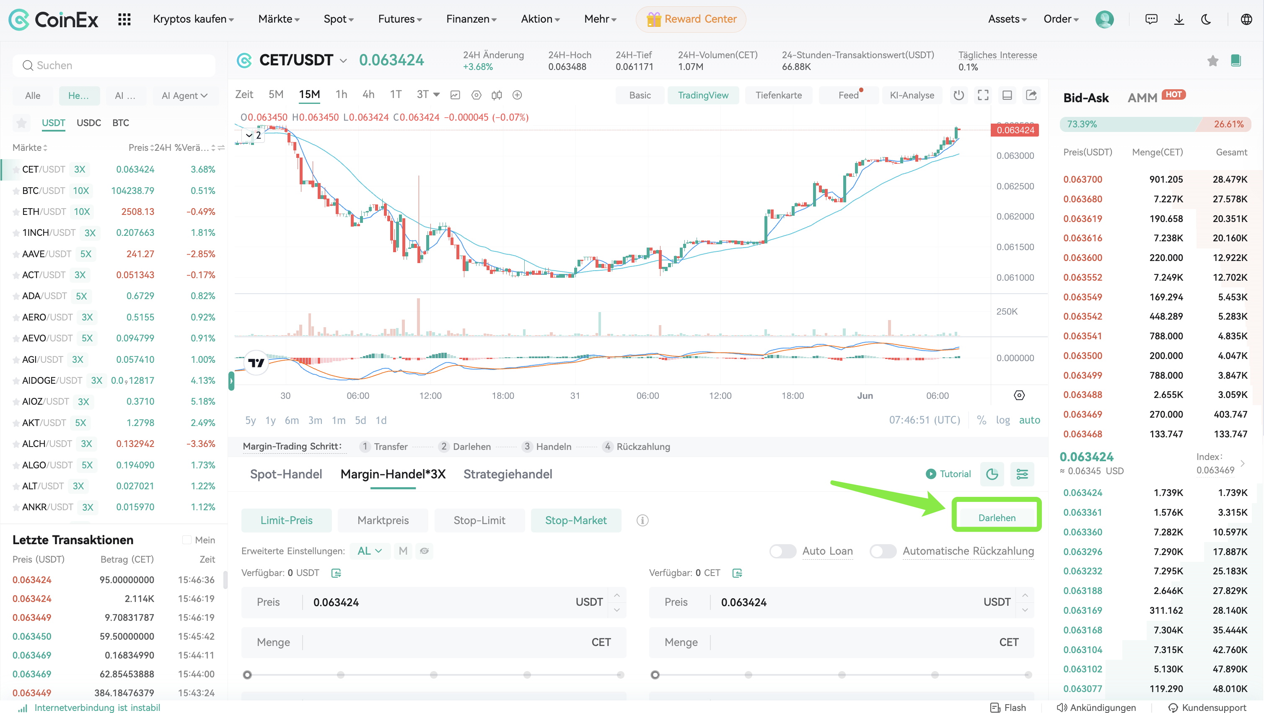Open the Assets dropdown

tap(1007, 19)
